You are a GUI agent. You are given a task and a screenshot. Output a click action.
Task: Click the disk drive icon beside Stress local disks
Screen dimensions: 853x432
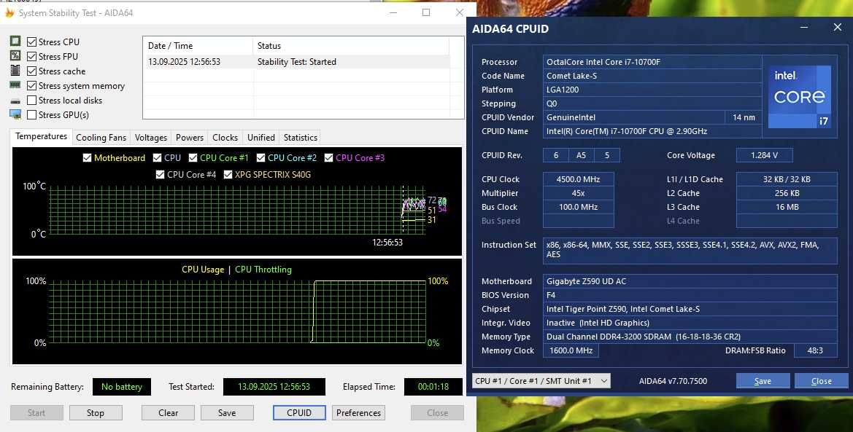(15, 101)
